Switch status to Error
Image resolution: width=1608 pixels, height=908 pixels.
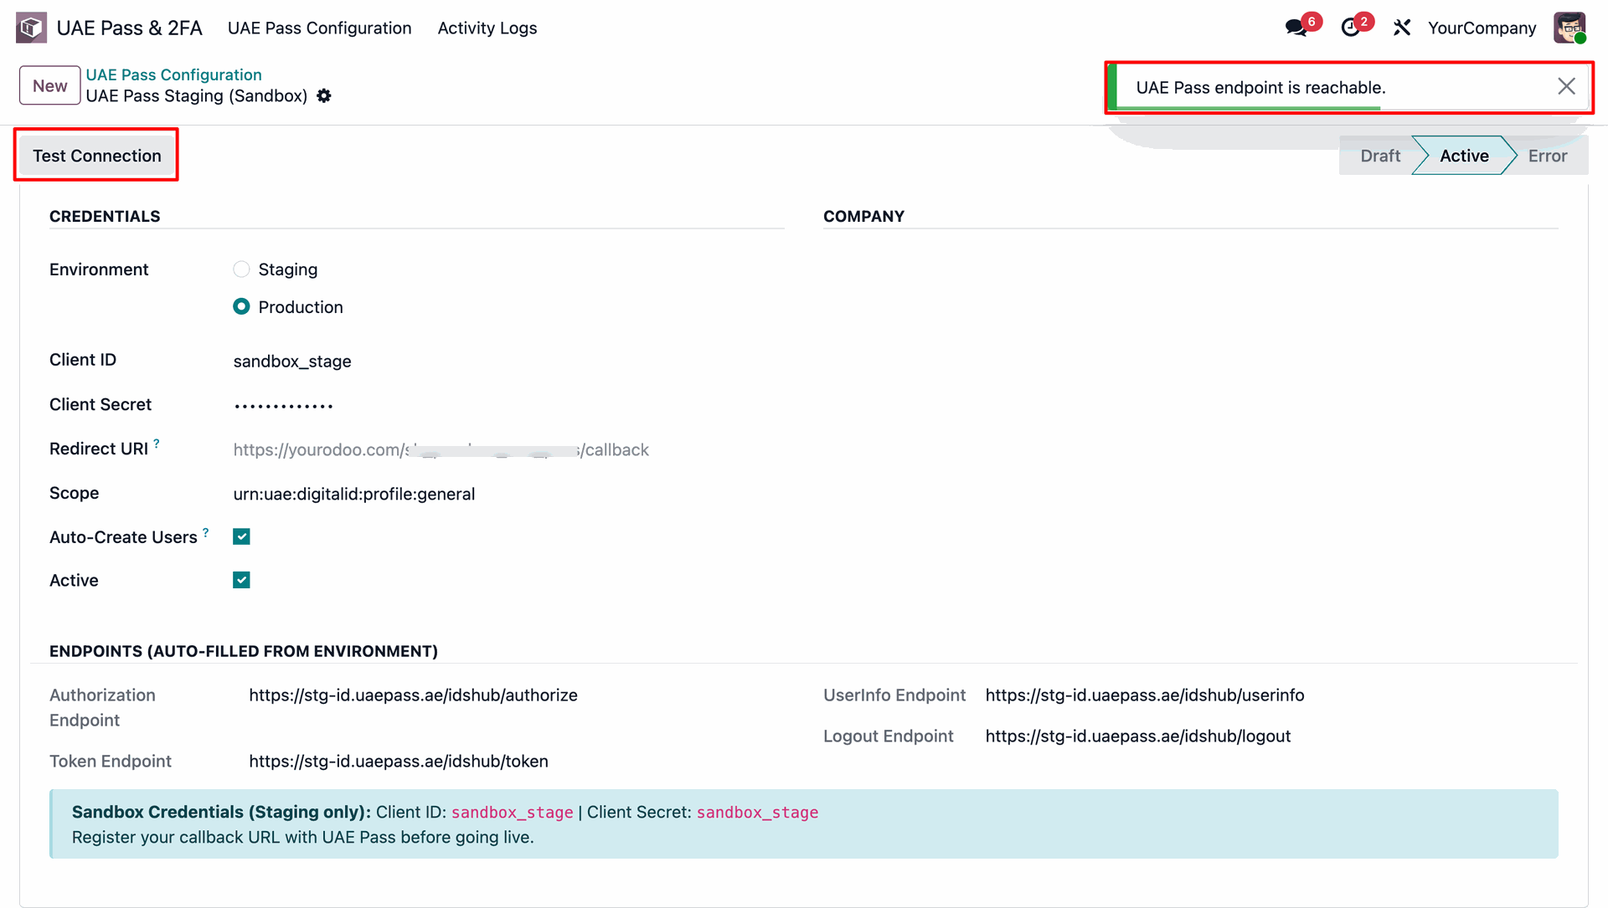click(x=1548, y=156)
